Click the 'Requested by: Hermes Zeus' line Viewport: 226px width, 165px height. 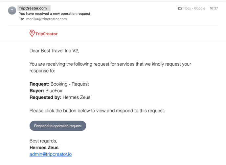point(60,97)
